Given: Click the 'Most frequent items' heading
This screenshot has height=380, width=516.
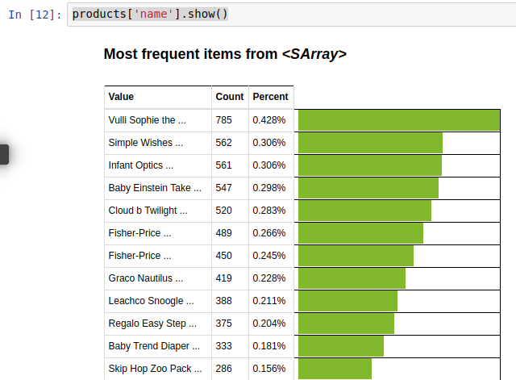Looking at the screenshot, I should pyautogui.click(x=225, y=55).
